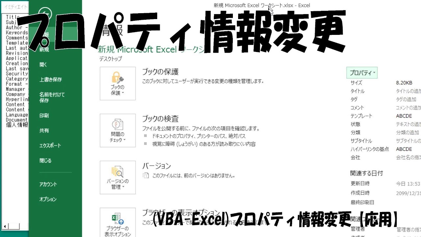This screenshot has height=237, width=421.
Task: Click the 今日 13:53 updated time
Action: pyautogui.click(x=408, y=184)
